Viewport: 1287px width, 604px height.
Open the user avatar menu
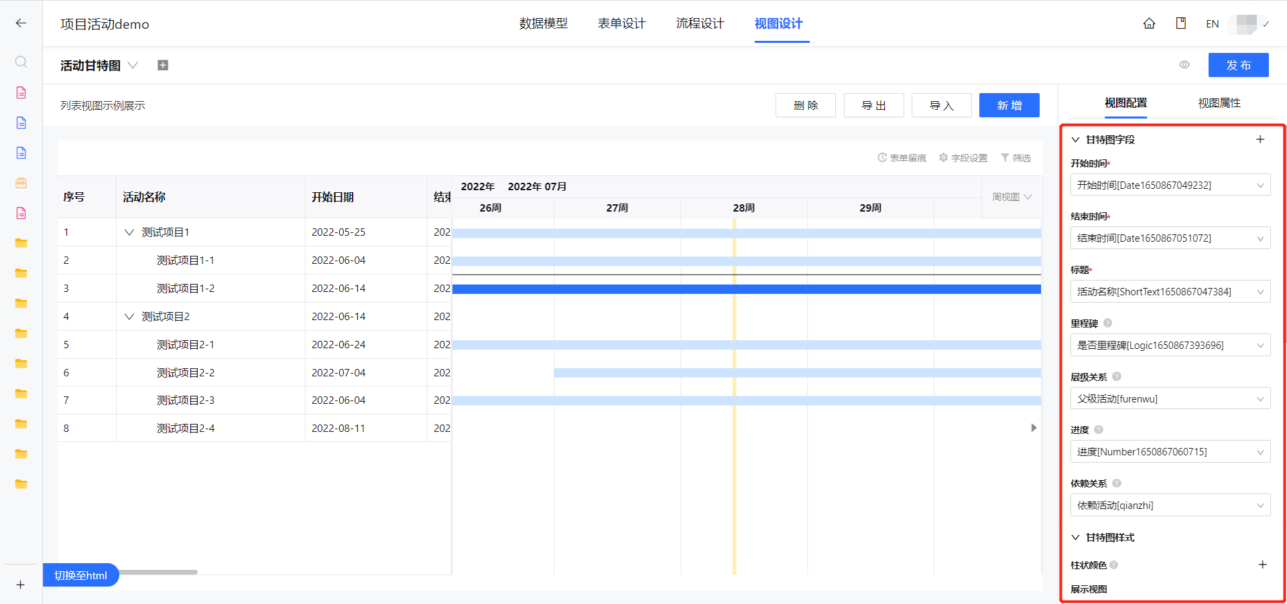1247,23
